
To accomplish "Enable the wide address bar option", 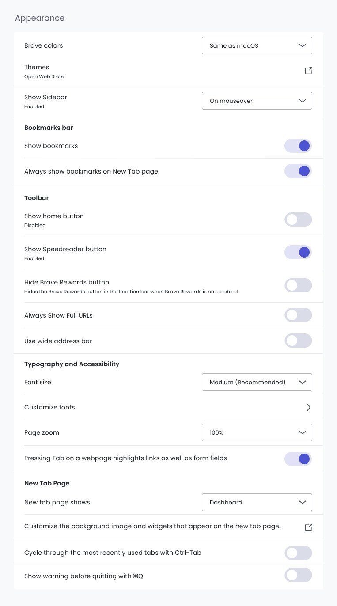I will point(298,341).
